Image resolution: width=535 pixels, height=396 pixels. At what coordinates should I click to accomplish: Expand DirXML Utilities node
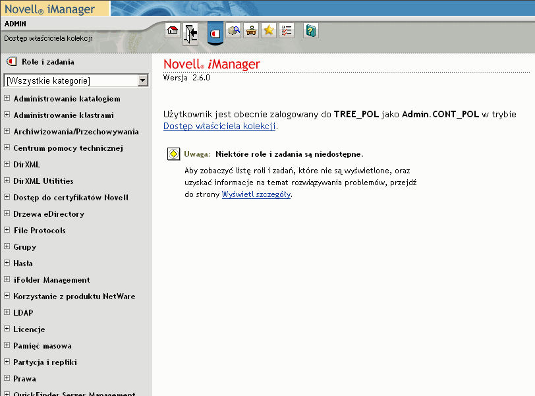click(x=7, y=181)
